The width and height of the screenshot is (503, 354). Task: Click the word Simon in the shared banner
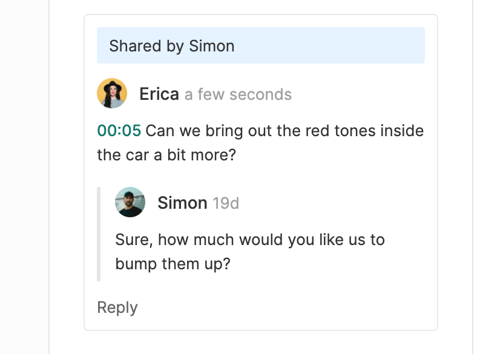point(211,46)
